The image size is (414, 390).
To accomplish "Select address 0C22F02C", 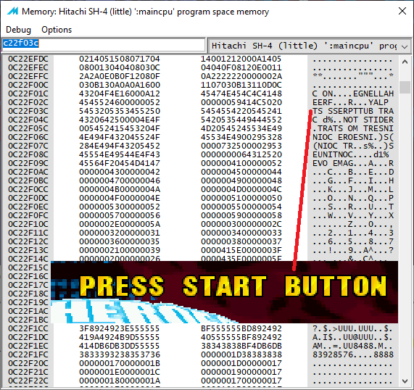I will tap(28, 102).
